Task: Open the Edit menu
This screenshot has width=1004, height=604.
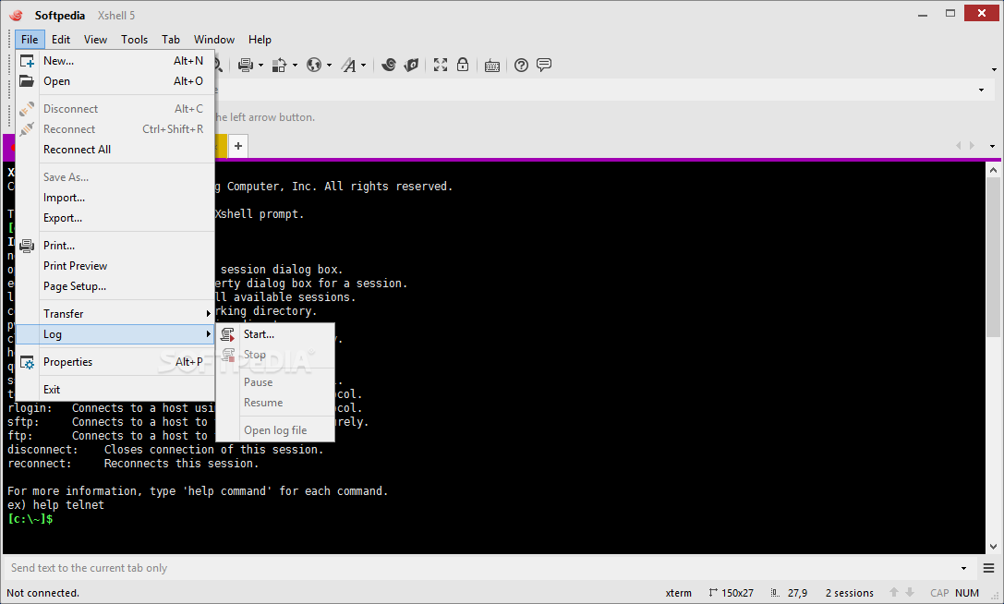Action: tap(61, 39)
